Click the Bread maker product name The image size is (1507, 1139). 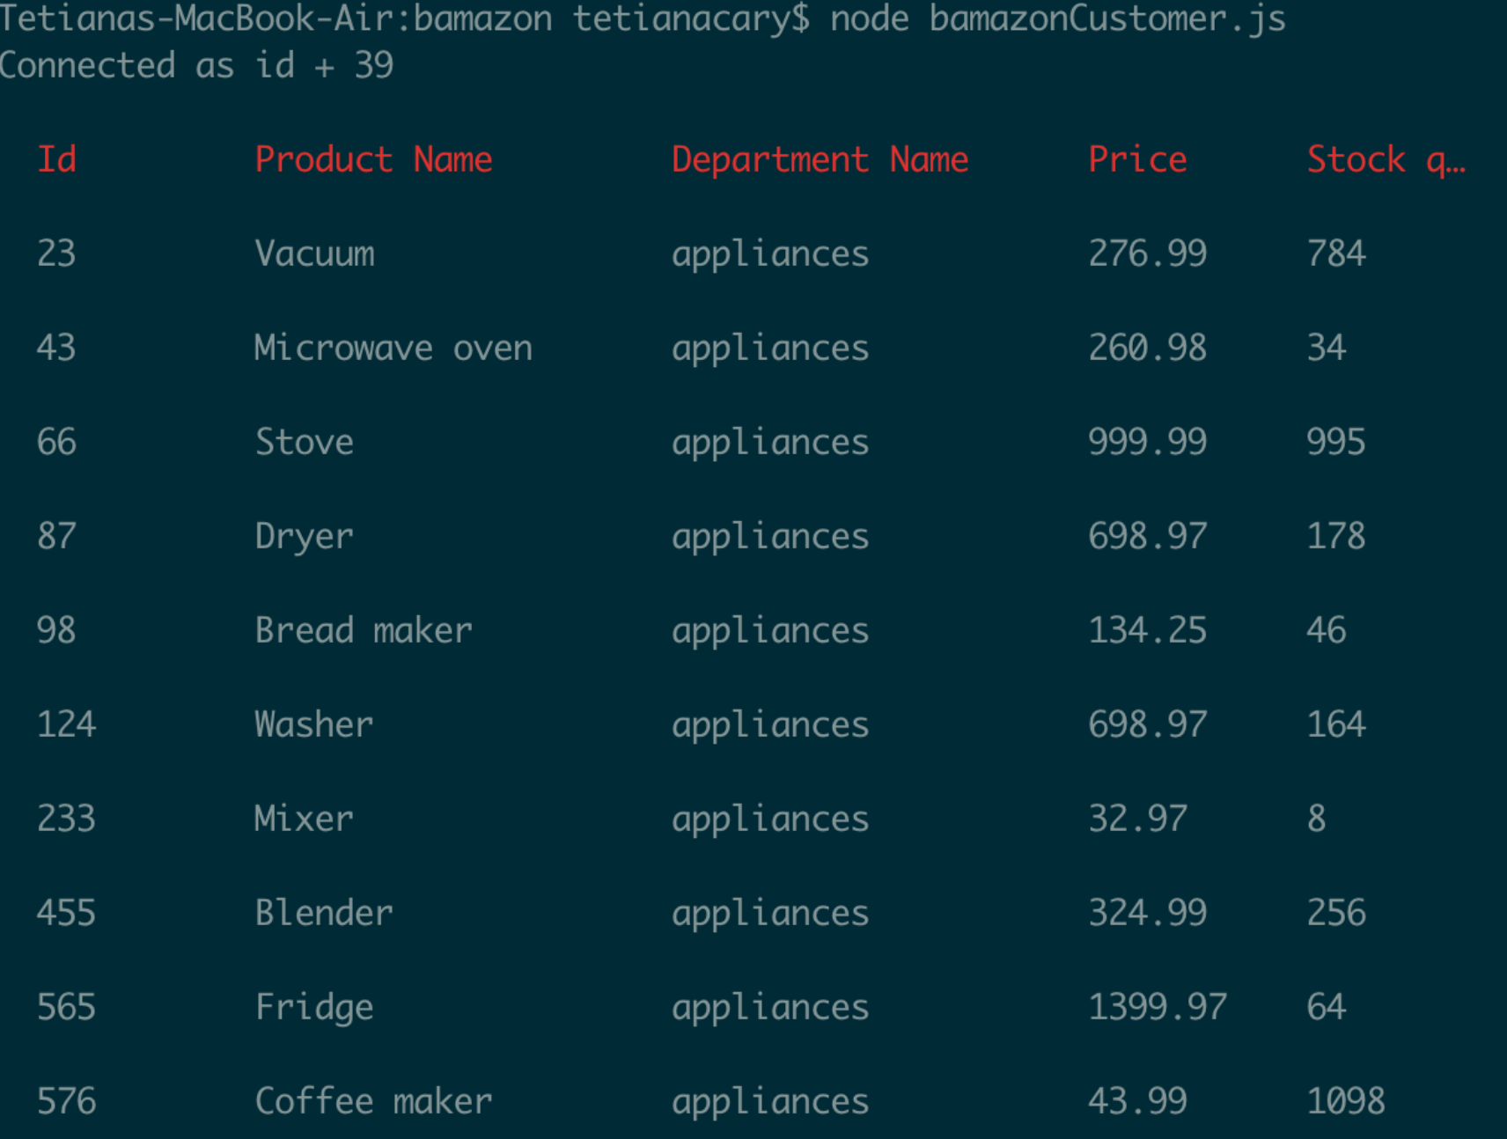point(364,630)
